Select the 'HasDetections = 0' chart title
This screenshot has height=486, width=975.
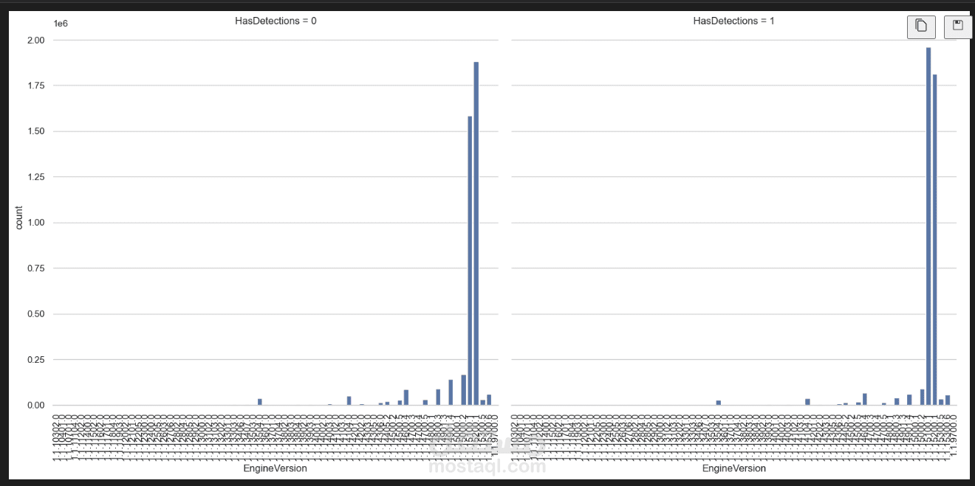276,21
